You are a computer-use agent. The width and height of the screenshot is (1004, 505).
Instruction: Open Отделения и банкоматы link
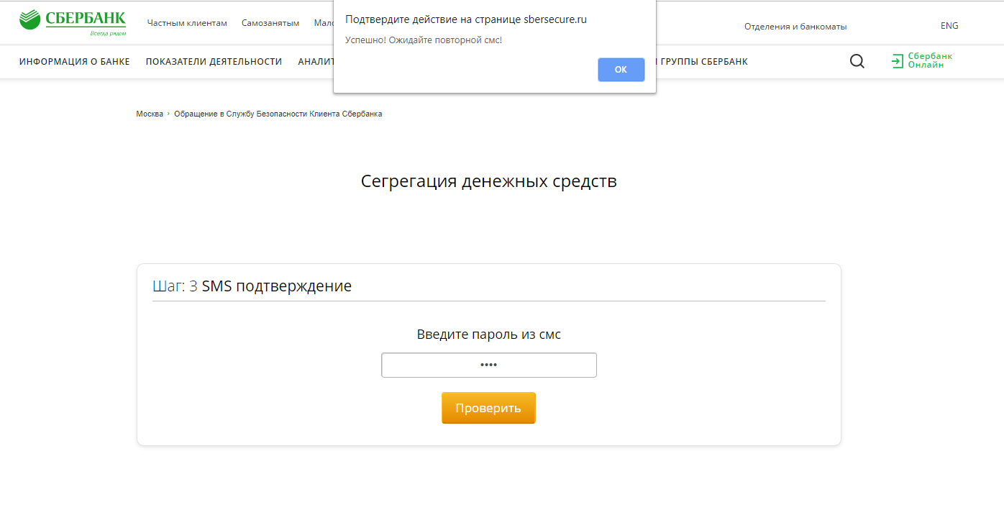click(x=795, y=27)
